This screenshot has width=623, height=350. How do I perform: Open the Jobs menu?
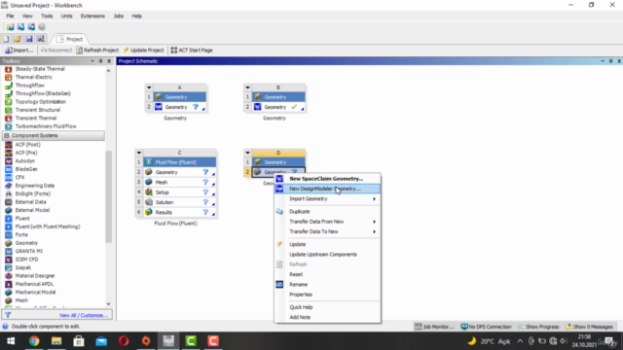(x=119, y=16)
